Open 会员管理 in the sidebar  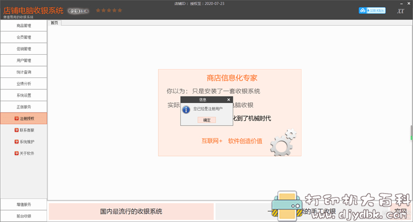coord(24,37)
